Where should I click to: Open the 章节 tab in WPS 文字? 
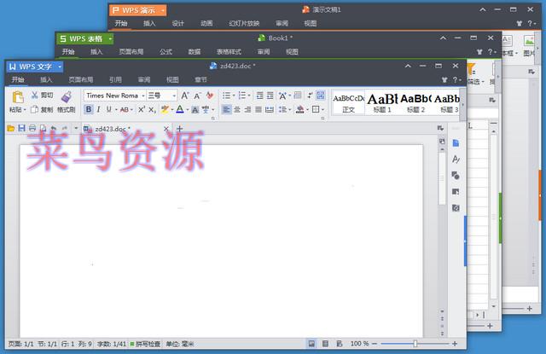coord(200,79)
